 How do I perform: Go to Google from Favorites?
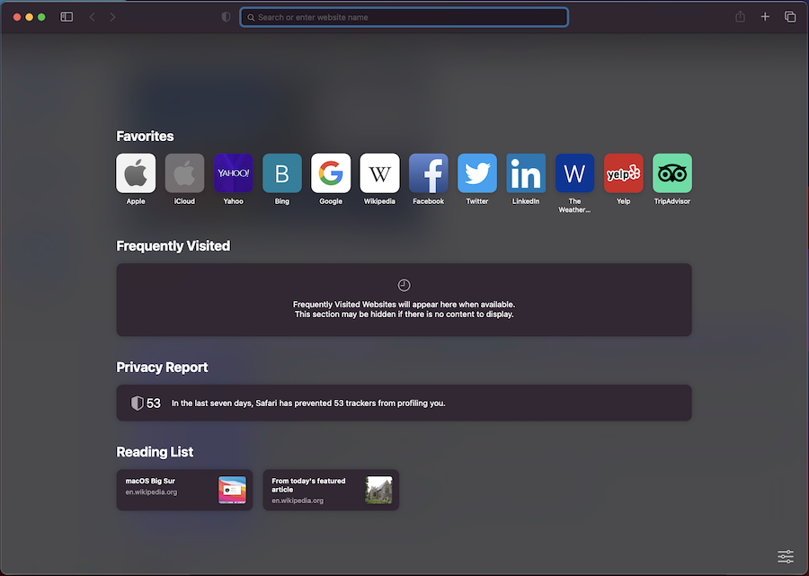tap(331, 173)
